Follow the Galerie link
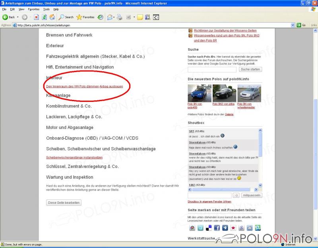This screenshot has height=248, width=318. point(229,115)
